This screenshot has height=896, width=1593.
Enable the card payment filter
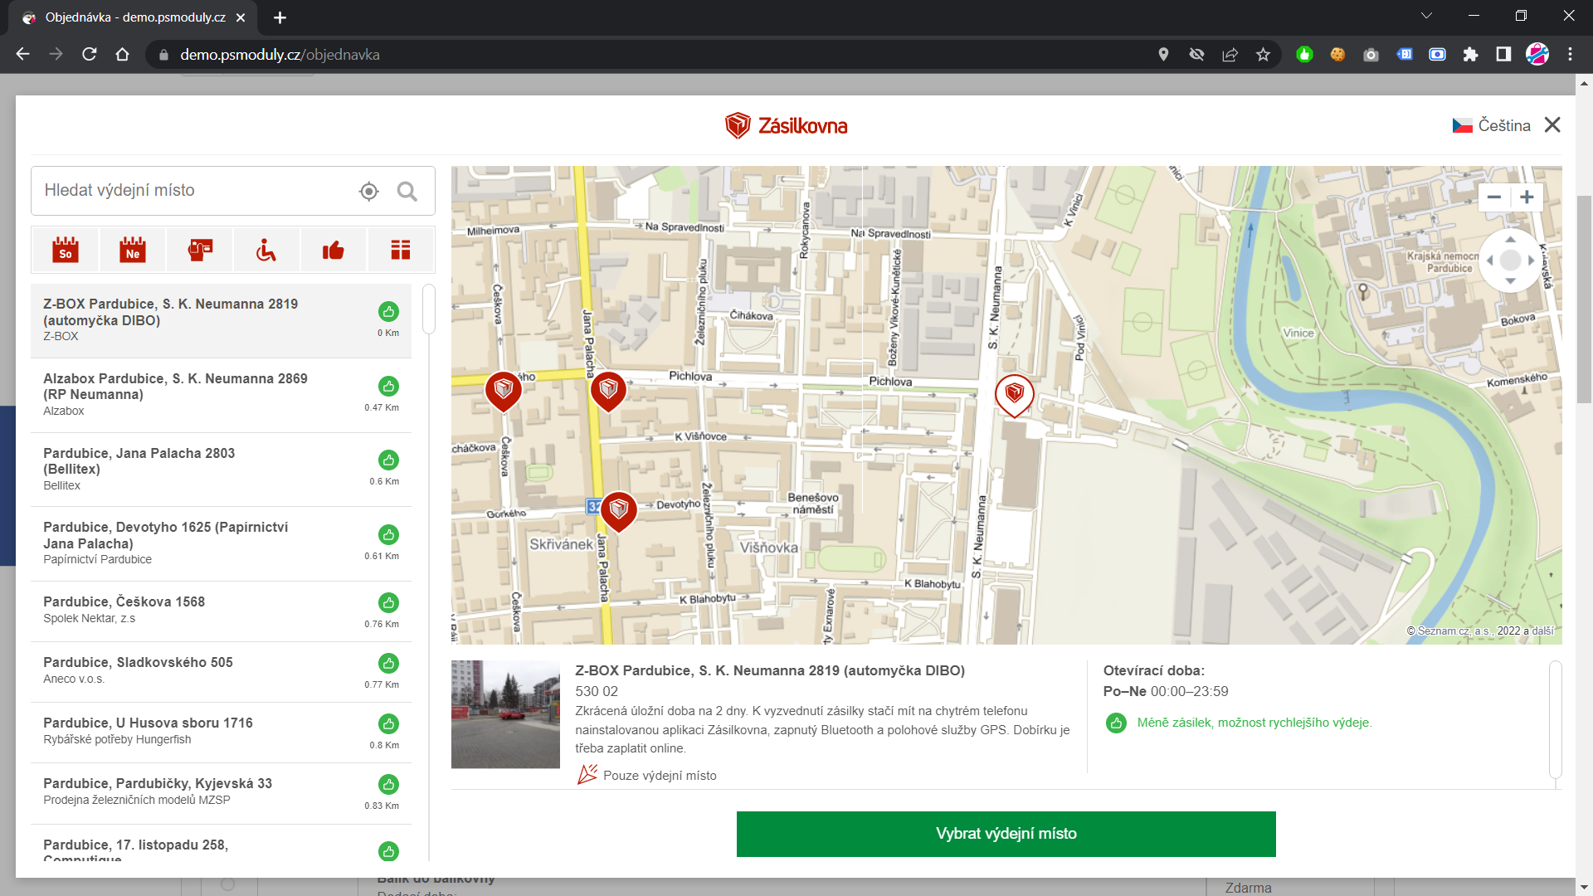point(200,250)
